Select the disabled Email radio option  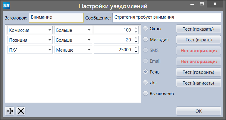(x=145, y=61)
